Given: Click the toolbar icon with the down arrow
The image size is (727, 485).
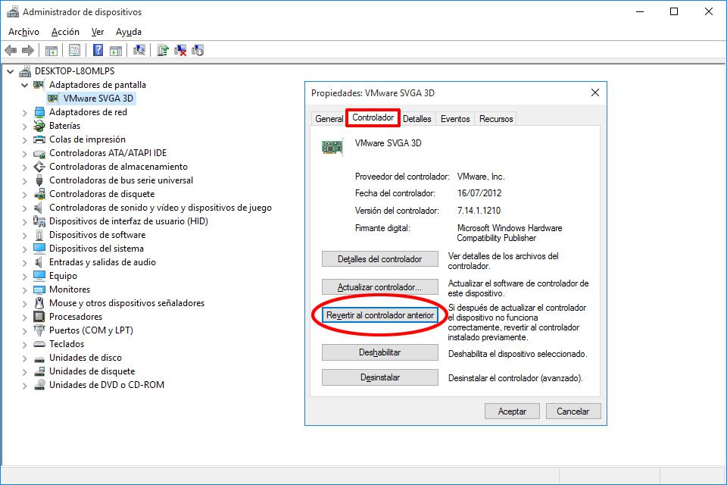Looking at the screenshot, I should [198, 50].
